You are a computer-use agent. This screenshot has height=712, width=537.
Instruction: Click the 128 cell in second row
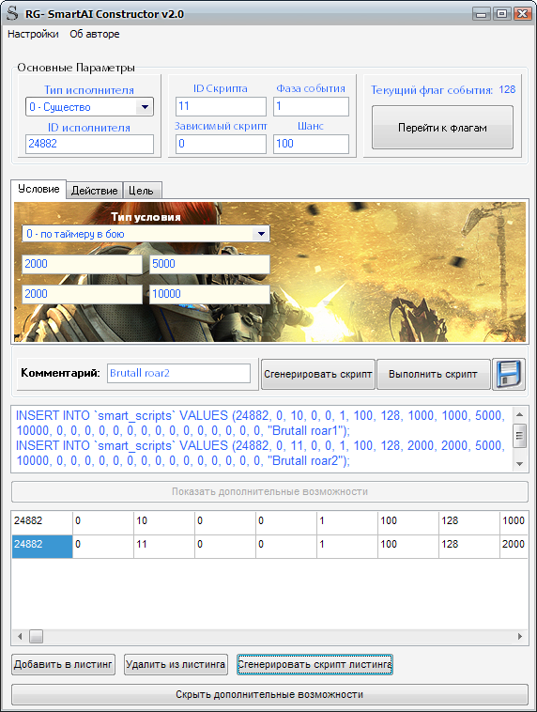pos(468,547)
